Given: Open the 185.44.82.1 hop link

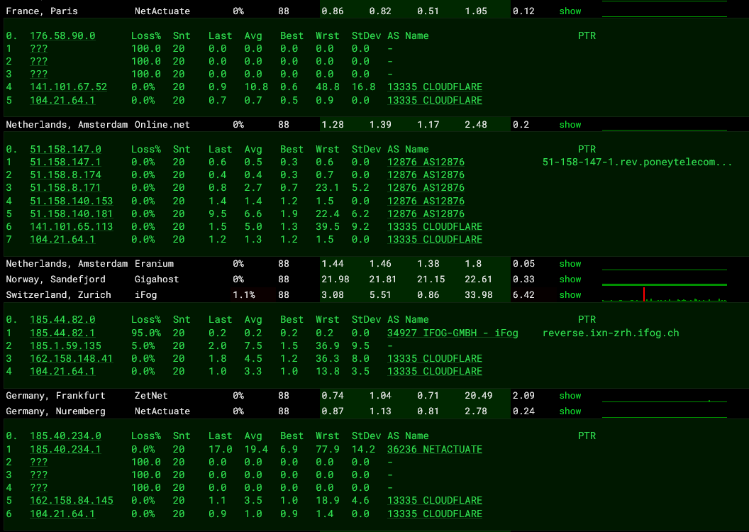Looking at the screenshot, I should pyautogui.click(x=62, y=333).
